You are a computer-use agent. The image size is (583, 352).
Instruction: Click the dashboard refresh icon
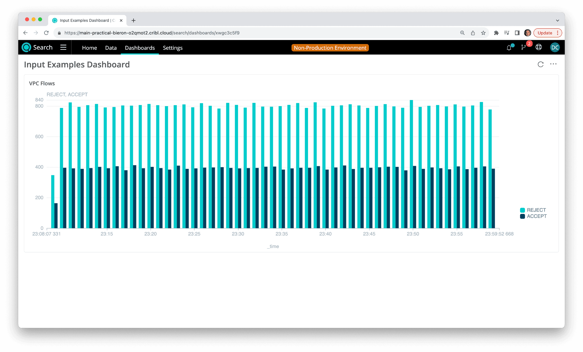[540, 64]
